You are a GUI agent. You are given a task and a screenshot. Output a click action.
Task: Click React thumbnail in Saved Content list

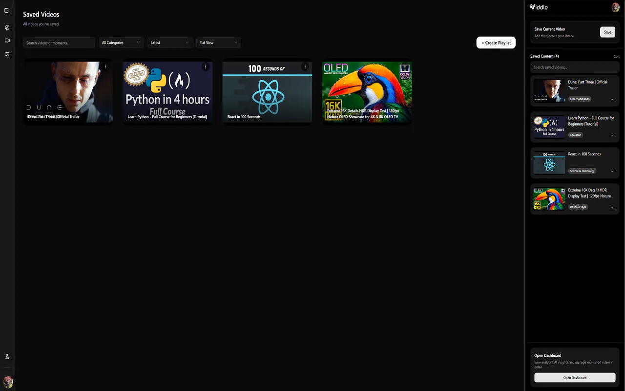point(549,163)
